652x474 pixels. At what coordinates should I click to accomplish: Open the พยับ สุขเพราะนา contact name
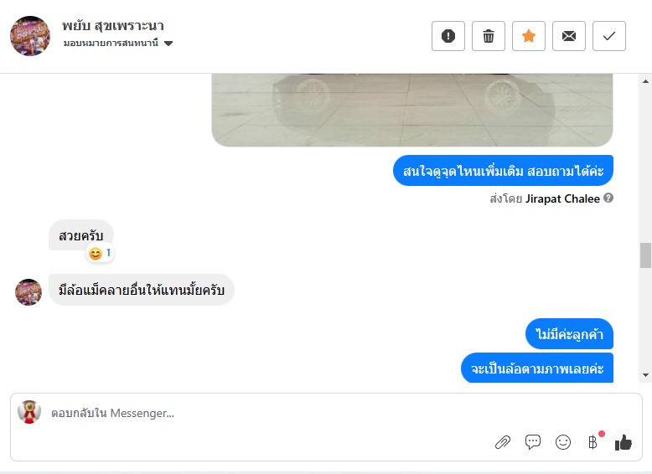click(x=113, y=25)
